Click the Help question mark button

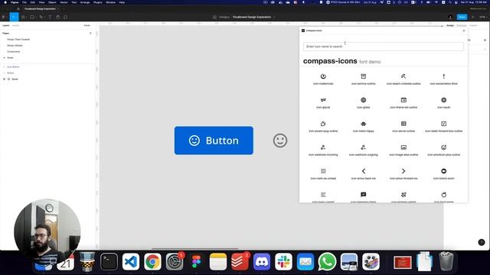[482, 242]
